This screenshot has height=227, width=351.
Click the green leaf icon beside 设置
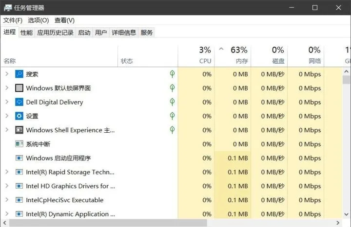pyautogui.click(x=172, y=116)
